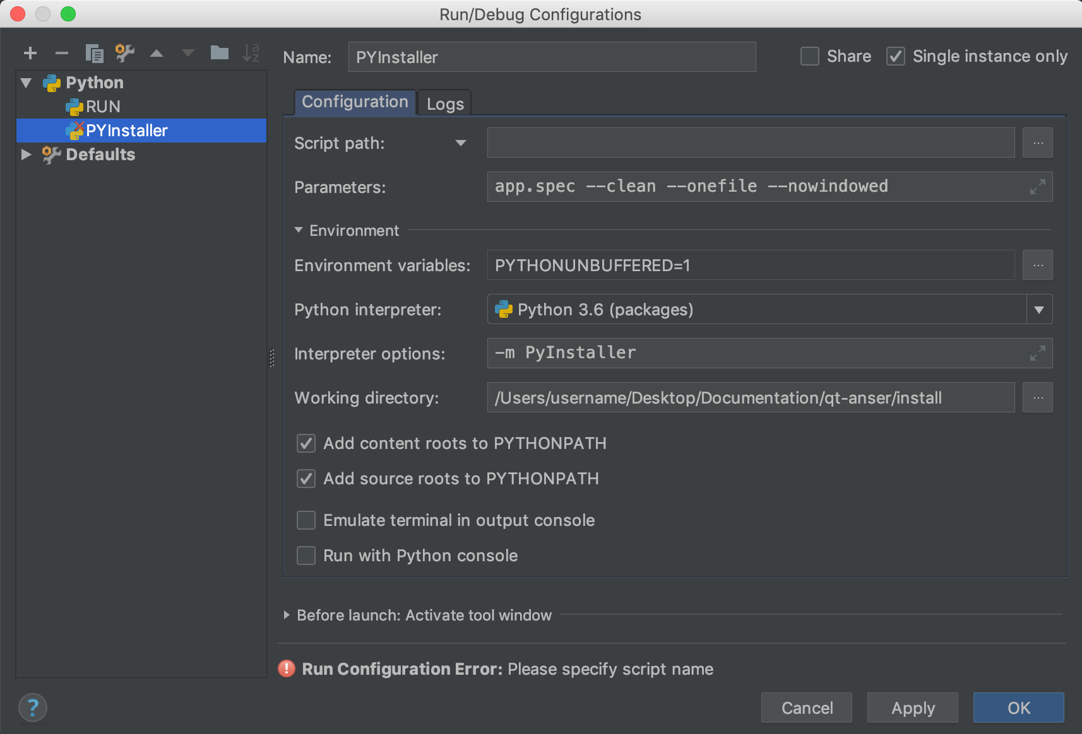
Task: Edit environment variables via ellipsis button
Action: pyautogui.click(x=1038, y=265)
